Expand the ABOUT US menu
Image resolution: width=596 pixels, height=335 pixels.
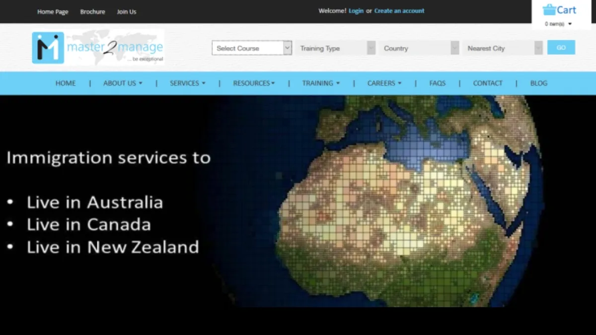pyautogui.click(x=123, y=83)
